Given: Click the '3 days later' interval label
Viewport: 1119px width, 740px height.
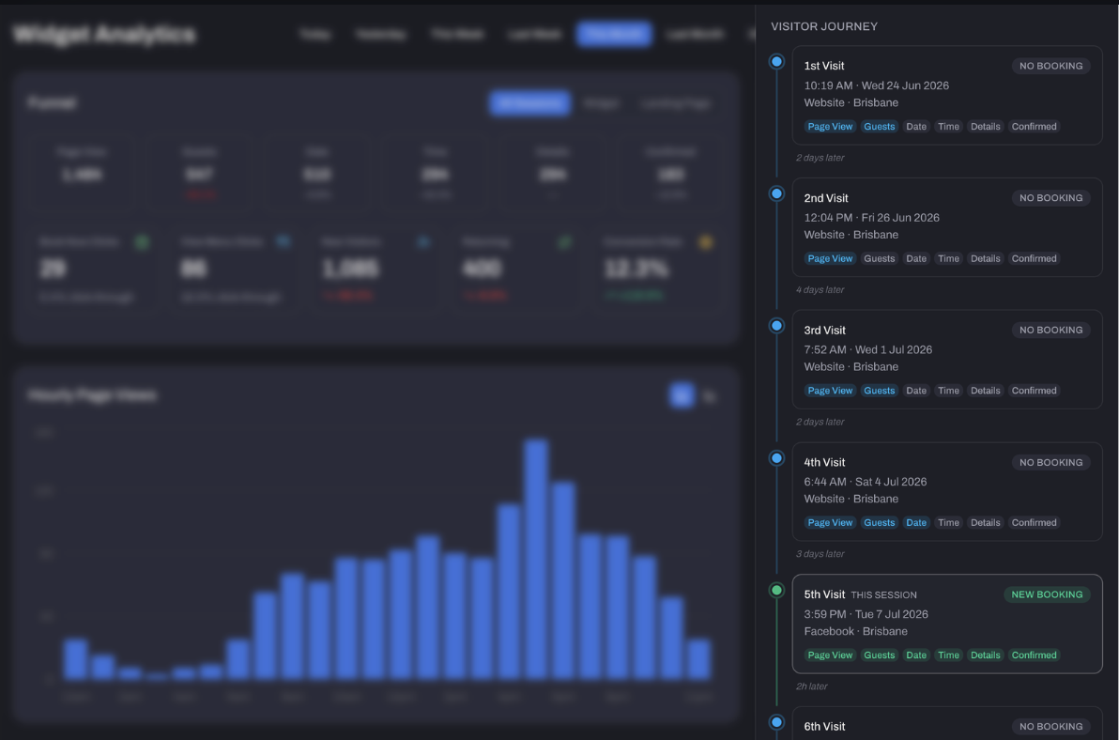Looking at the screenshot, I should [x=820, y=554].
